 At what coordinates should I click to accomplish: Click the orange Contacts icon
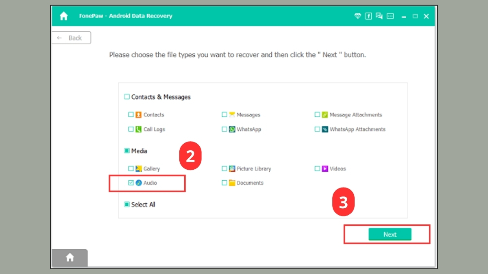(x=139, y=115)
